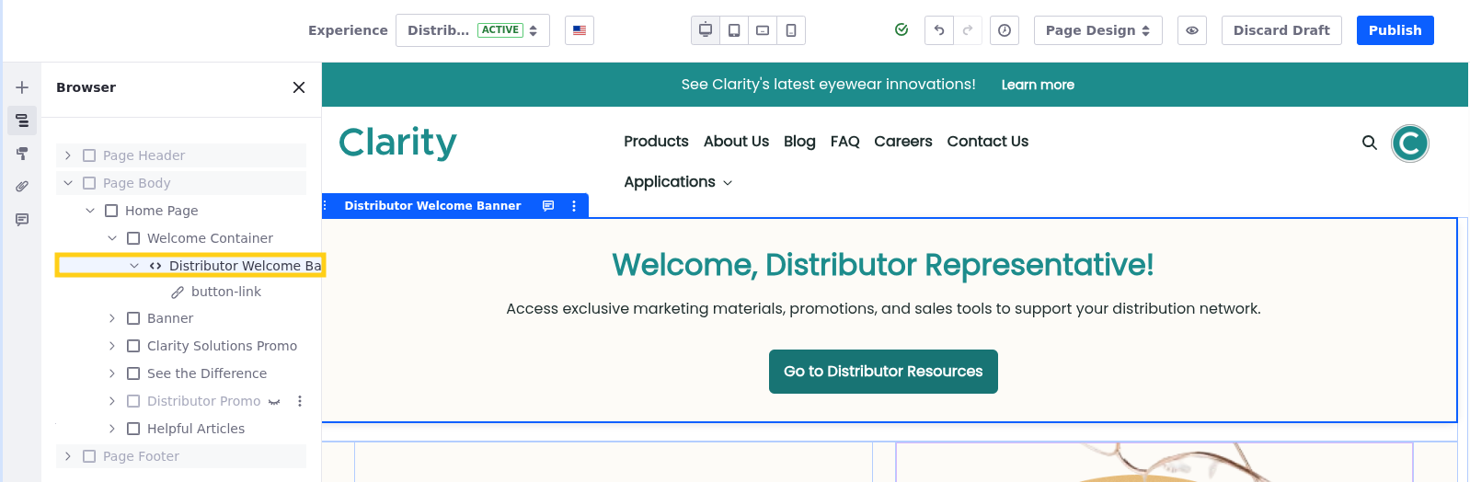Toggle the preview eye icon in the toolbar
The width and height of the screenshot is (1470, 482).
(1191, 30)
